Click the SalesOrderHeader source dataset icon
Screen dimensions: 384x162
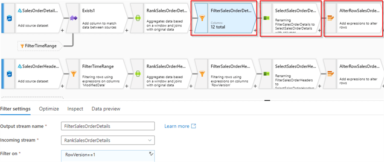click(9, 74)
